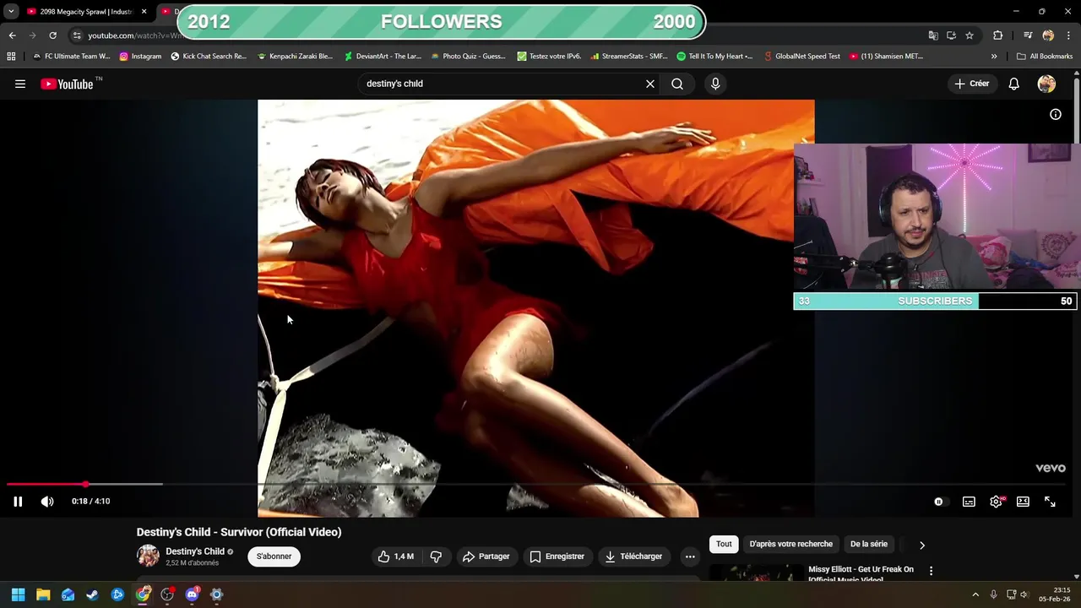The height and width of the screenshot is (608, 1081).
Task: Close the 2098 Megacity Sprawl tab
Action: click(x=144, y=12)
